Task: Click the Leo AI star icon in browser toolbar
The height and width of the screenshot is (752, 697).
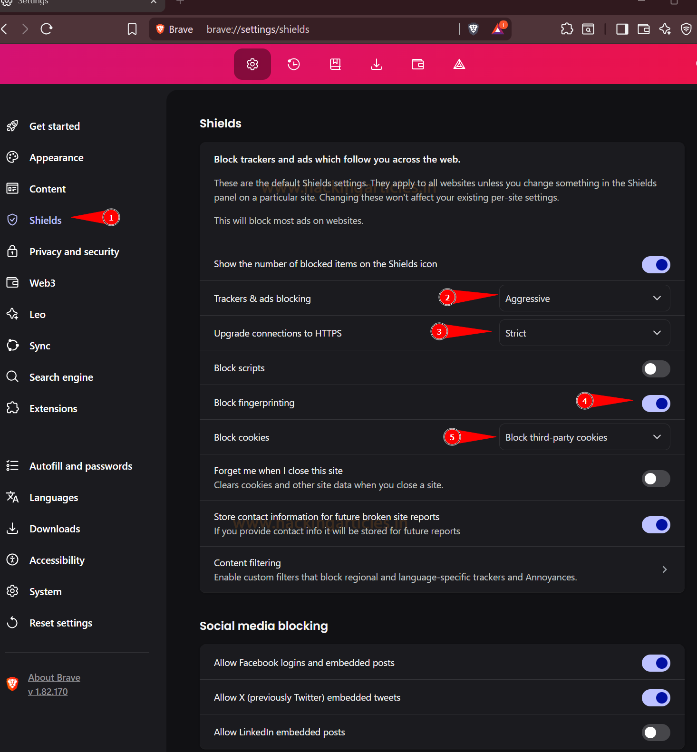Action: 665,29
